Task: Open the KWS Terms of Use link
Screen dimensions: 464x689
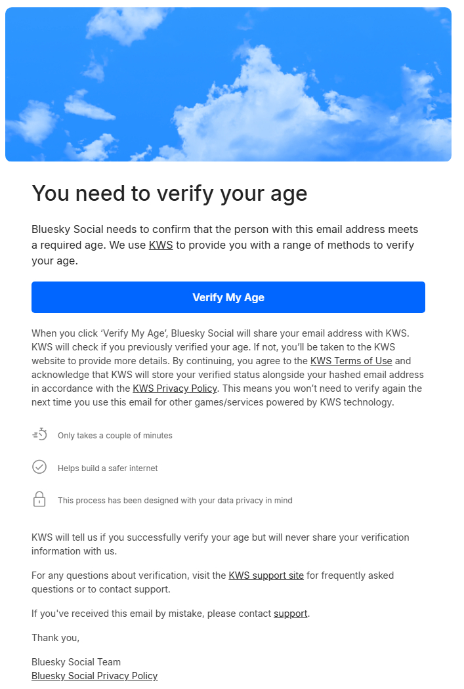Action: pos(351,361)
